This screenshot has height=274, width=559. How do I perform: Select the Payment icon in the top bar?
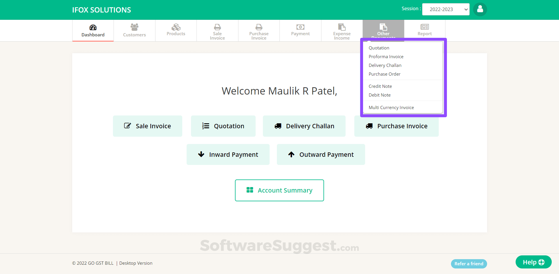coord(300,27)
